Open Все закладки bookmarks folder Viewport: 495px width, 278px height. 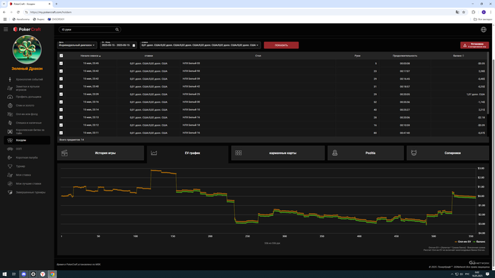pyautogui.click(x=483, y=19)
